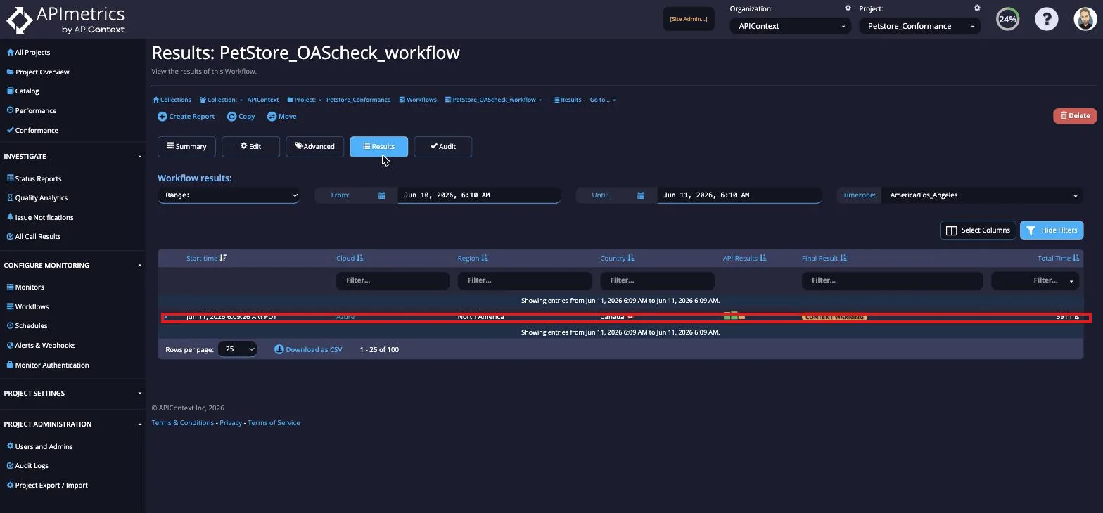Screen dimensions: 1103x513
Task: Expand the APIContext organization dropdown
Action: [x=790, y=26]
